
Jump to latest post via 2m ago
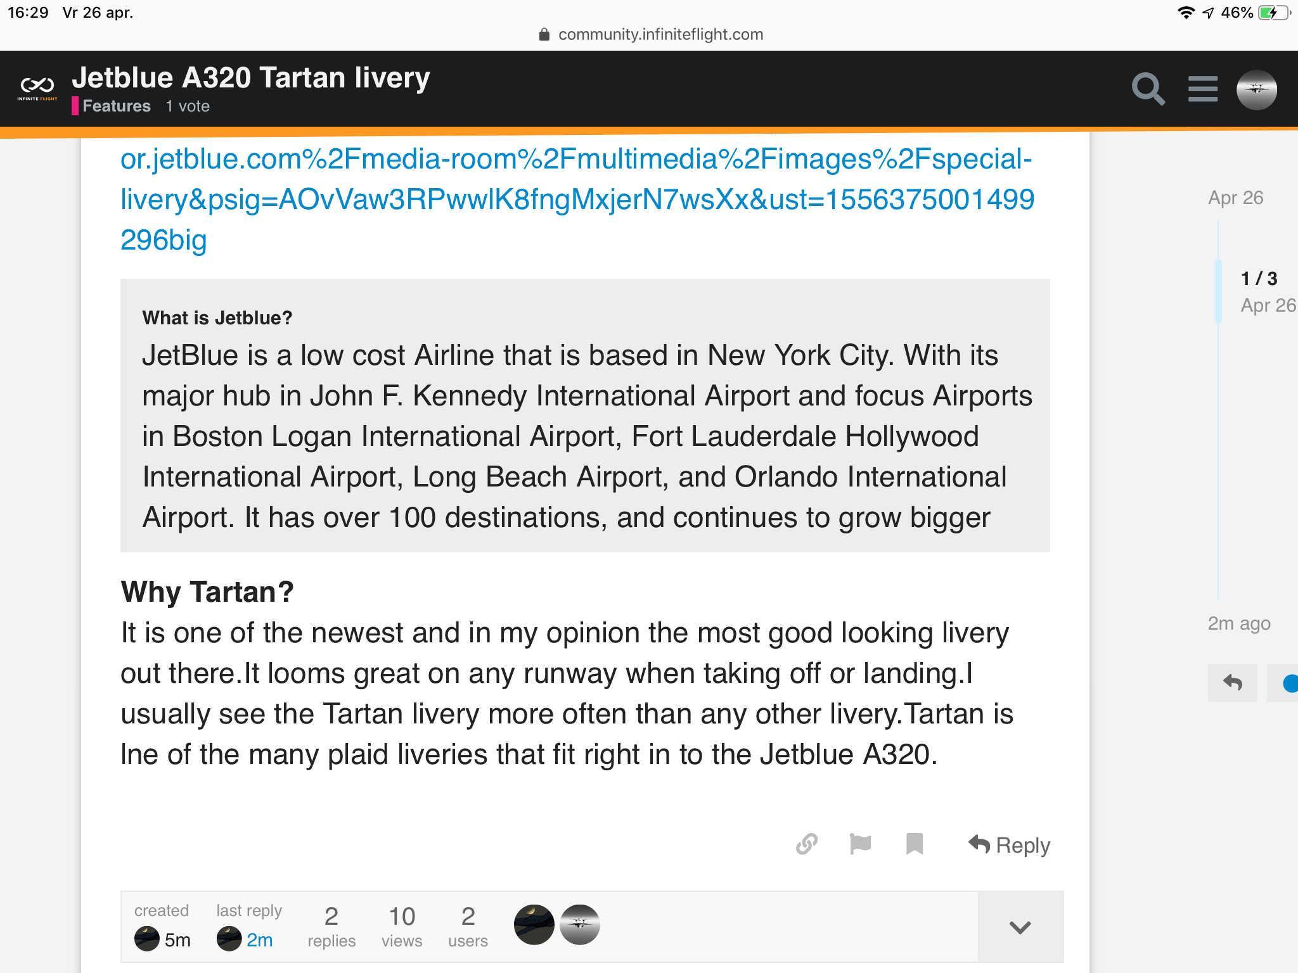click(1238, 623)
